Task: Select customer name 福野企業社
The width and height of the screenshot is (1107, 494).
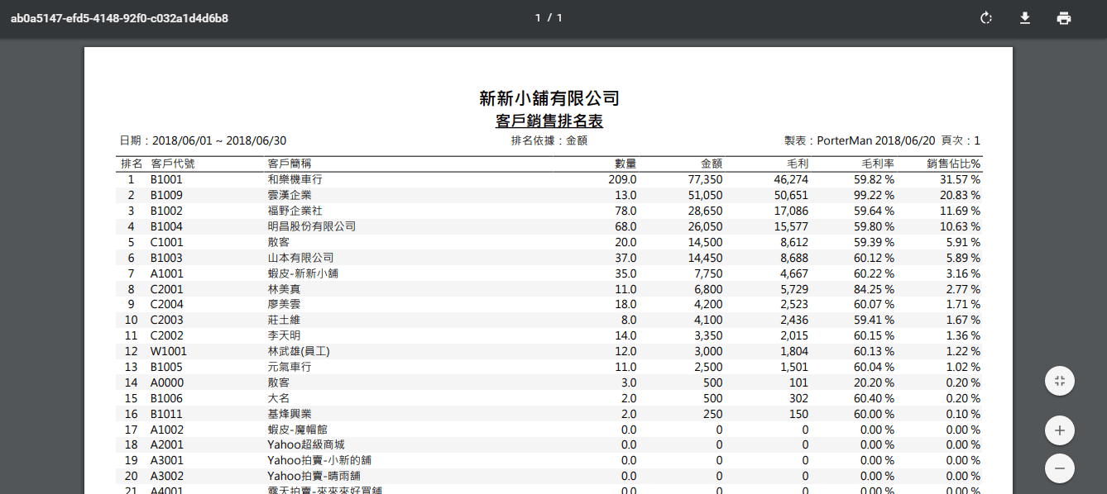Action: coord(295,211)
